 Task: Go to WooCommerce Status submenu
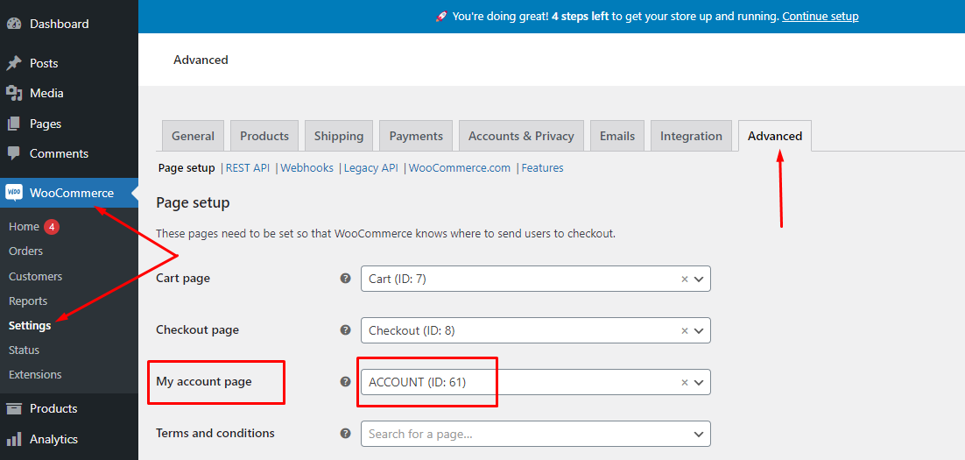coord(24,350)
